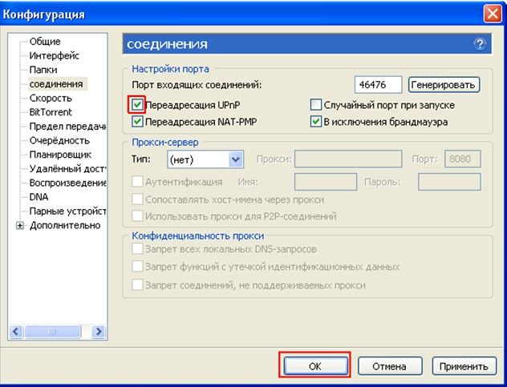Open the DNA settings section
The image size is (507, 387).
pyautogui.click(x=39, y=197)
